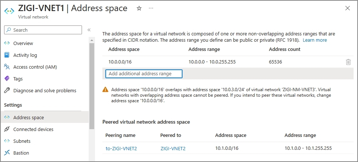Delete the 10.0.0.0/16 address space via trash icon

pyautogui.click(x=348, y=62)
